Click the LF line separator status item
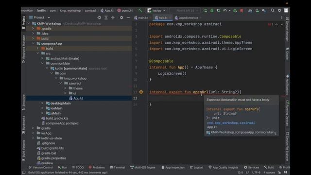The width and height of the screenshot is (311, 175). click(x=247, y=173)
